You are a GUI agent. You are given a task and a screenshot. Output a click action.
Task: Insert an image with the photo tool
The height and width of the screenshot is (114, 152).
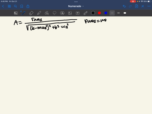(70, 13)
